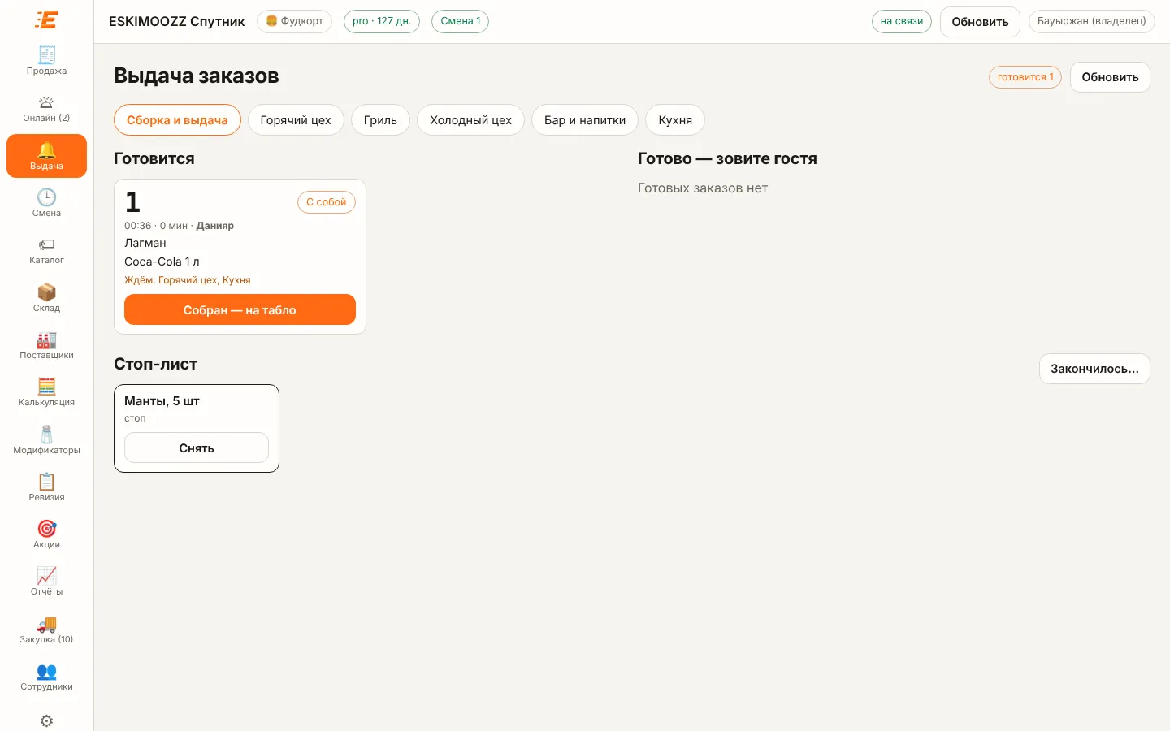
Task: Click Обновить in the top header bar
Action: (x=980, y=22)
